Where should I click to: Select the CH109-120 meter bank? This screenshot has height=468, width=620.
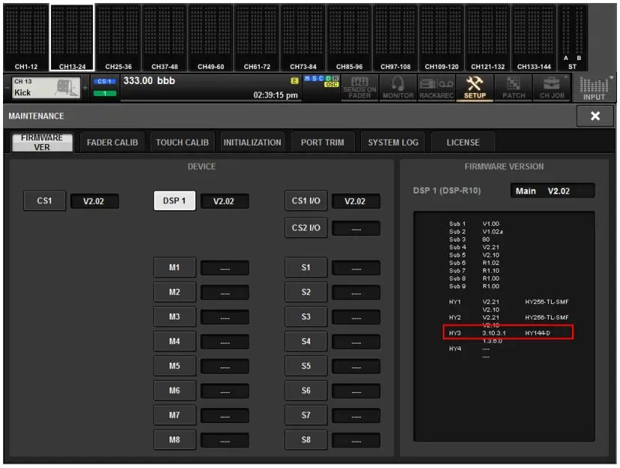pos(441,37)
